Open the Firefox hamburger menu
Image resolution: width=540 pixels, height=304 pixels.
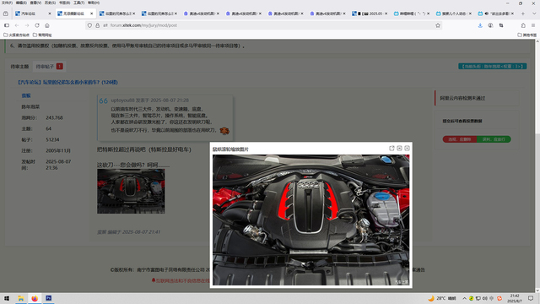[x=533, y=25]
